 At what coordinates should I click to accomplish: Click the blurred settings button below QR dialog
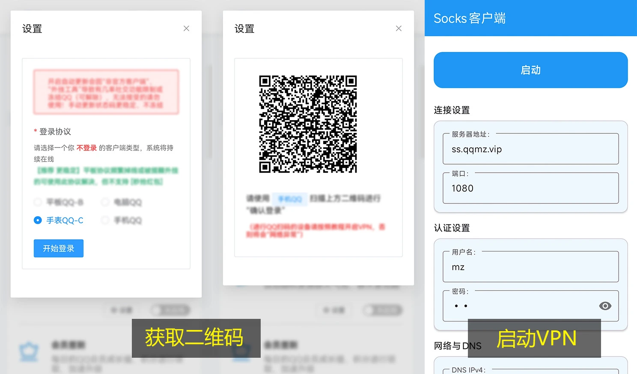pos(334,310)
